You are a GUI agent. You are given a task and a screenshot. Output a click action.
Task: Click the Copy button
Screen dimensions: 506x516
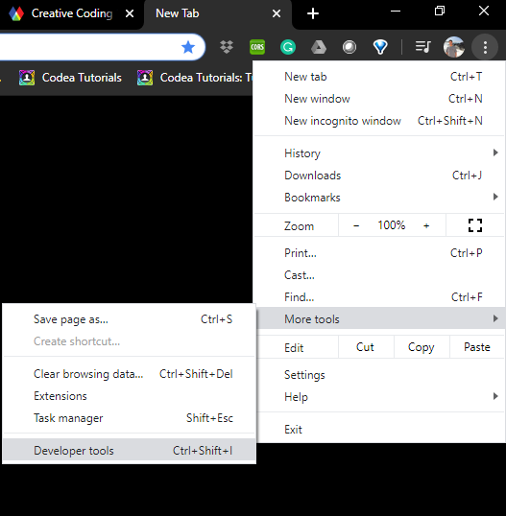point(422,347)
